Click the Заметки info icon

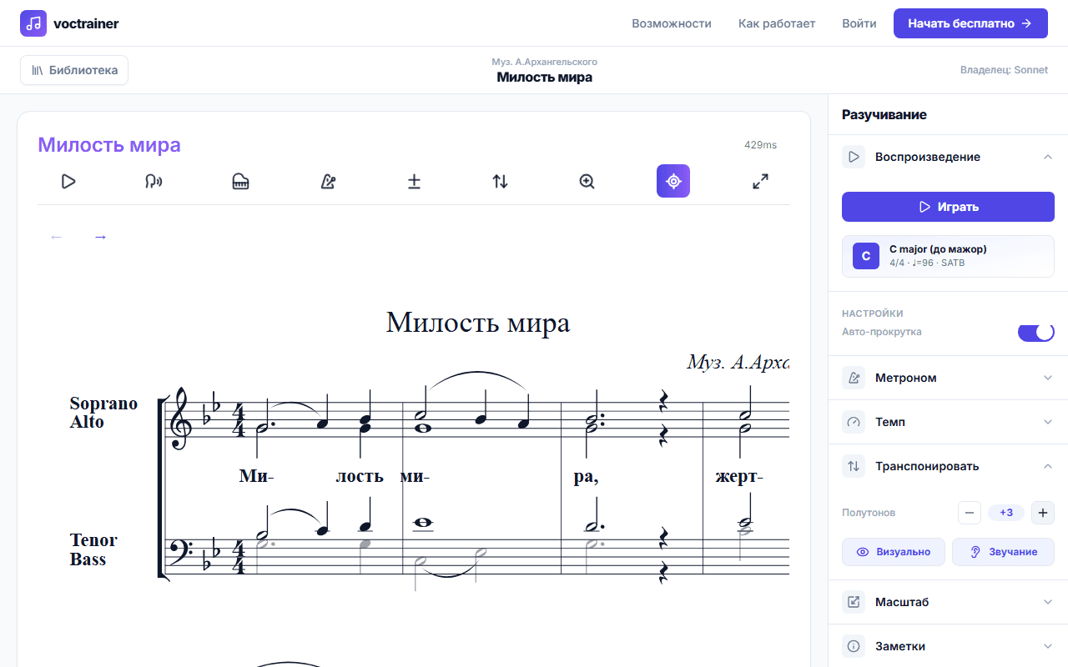point(854,646)
